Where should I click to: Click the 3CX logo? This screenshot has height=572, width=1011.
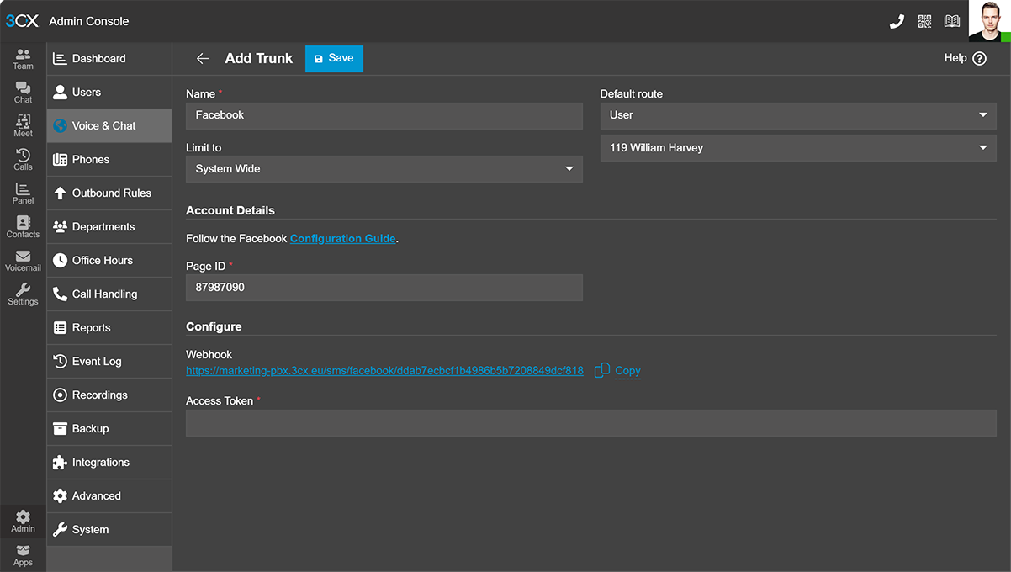22,21
